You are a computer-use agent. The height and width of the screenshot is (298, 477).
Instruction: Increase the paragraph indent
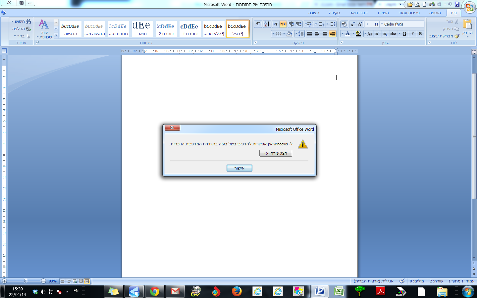tap(291, 24)
